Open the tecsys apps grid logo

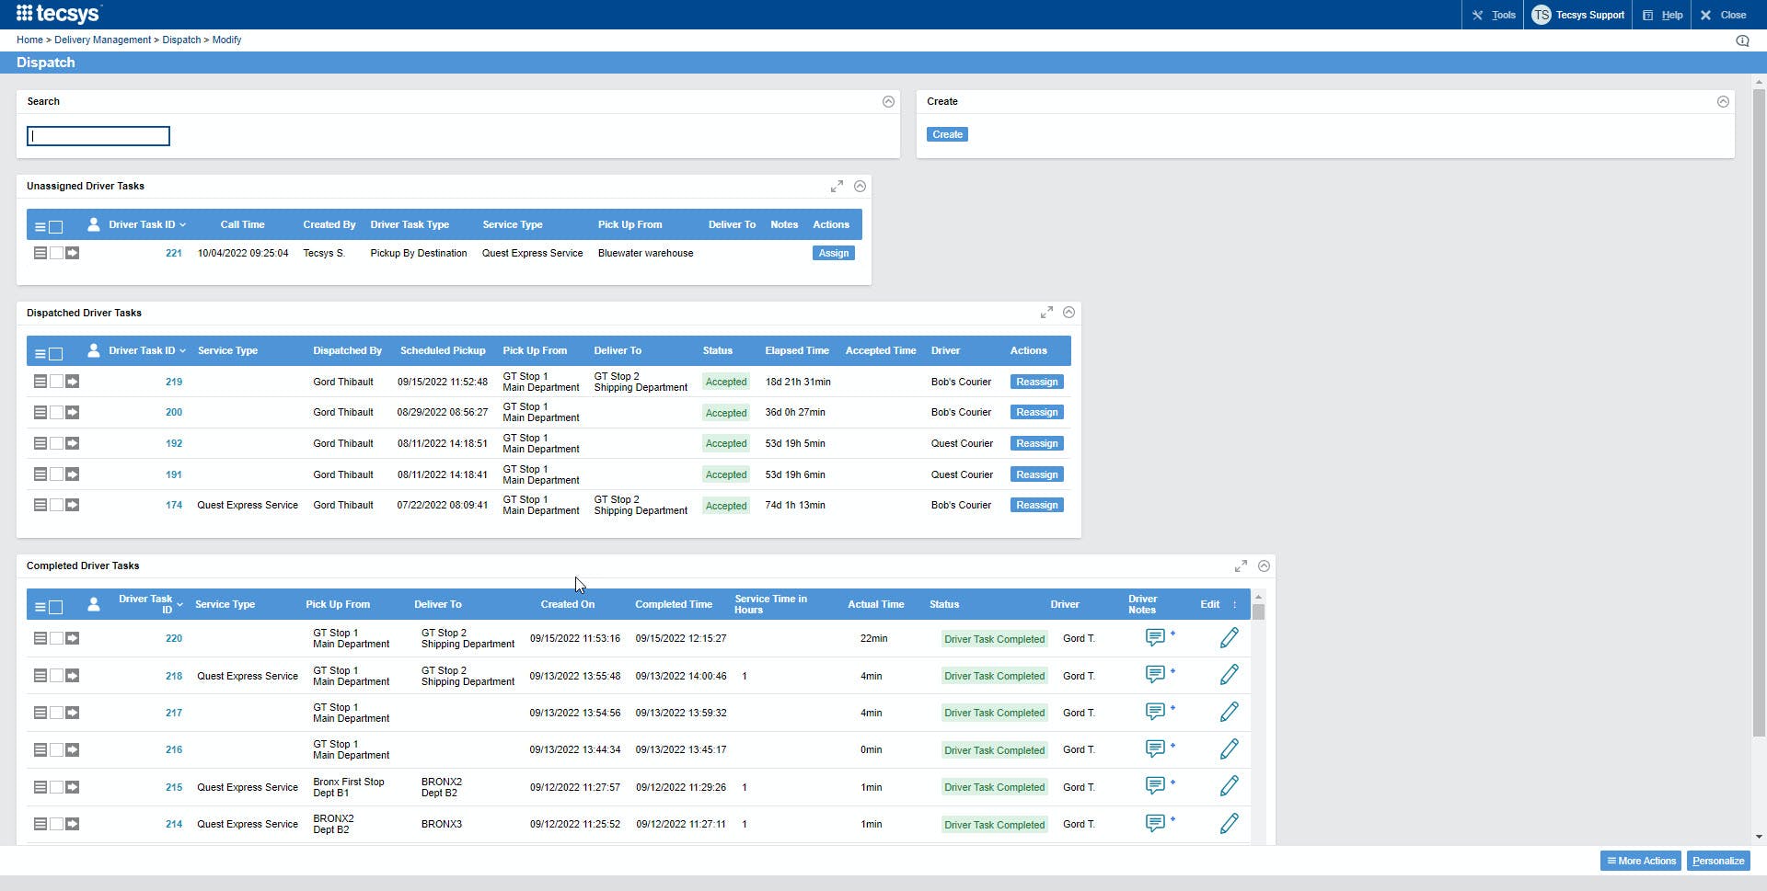pos(24,14)
